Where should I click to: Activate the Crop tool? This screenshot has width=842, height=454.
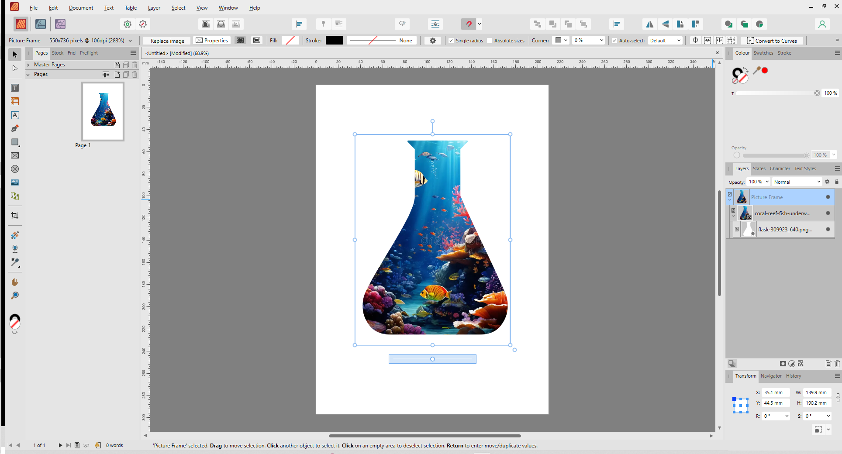tap(15, 216)
